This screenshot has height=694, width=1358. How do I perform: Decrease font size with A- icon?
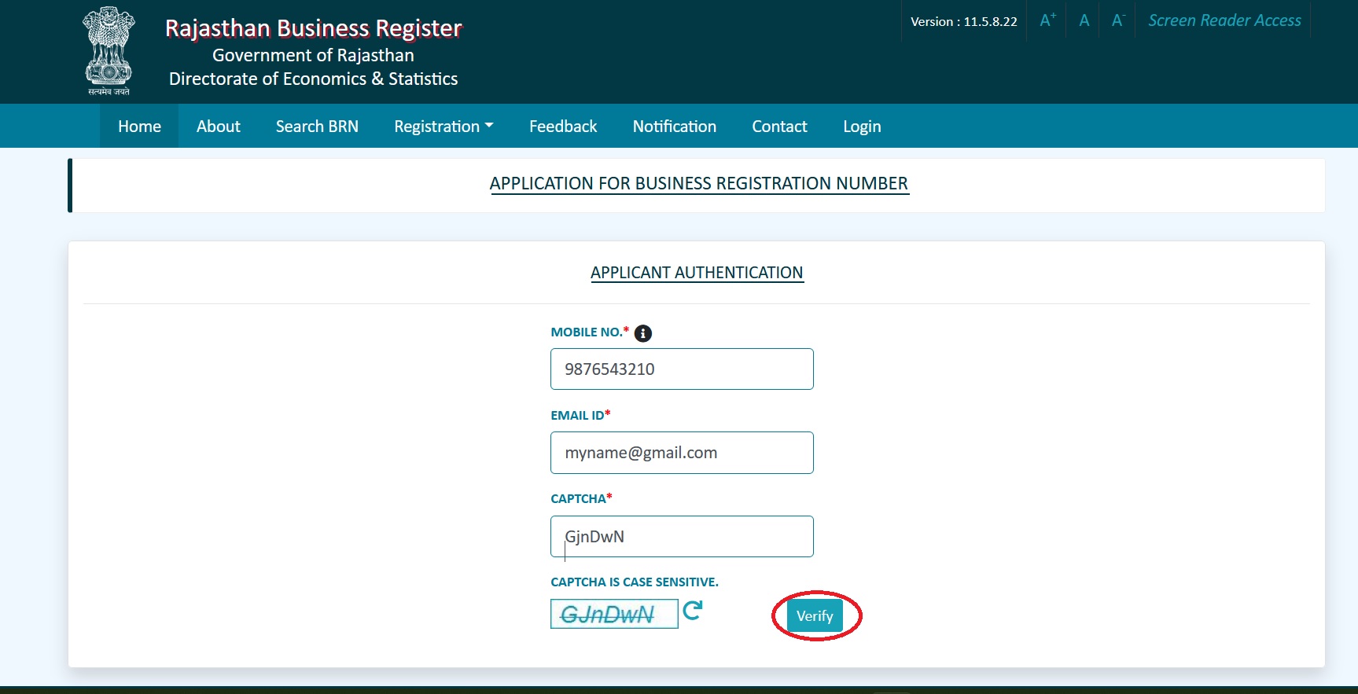(x=1117, y=21)
